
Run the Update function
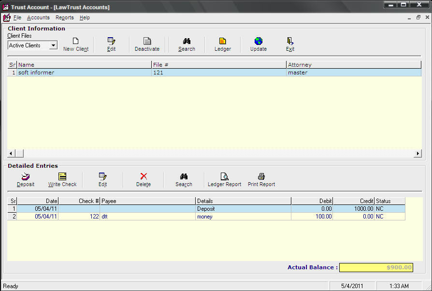258,44
